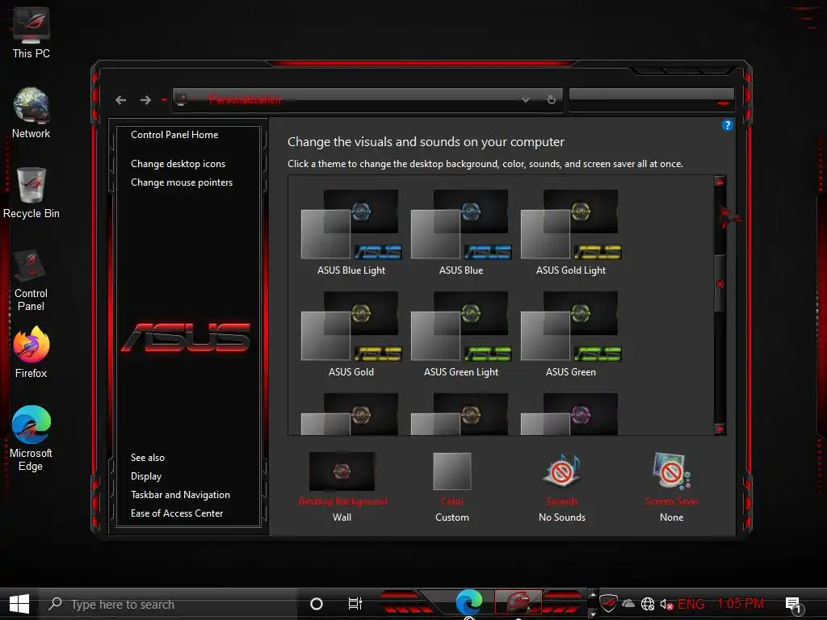Launch Firefox from the desktop
This screenshot has height=620, width=827.
click(x=31, y=352)
